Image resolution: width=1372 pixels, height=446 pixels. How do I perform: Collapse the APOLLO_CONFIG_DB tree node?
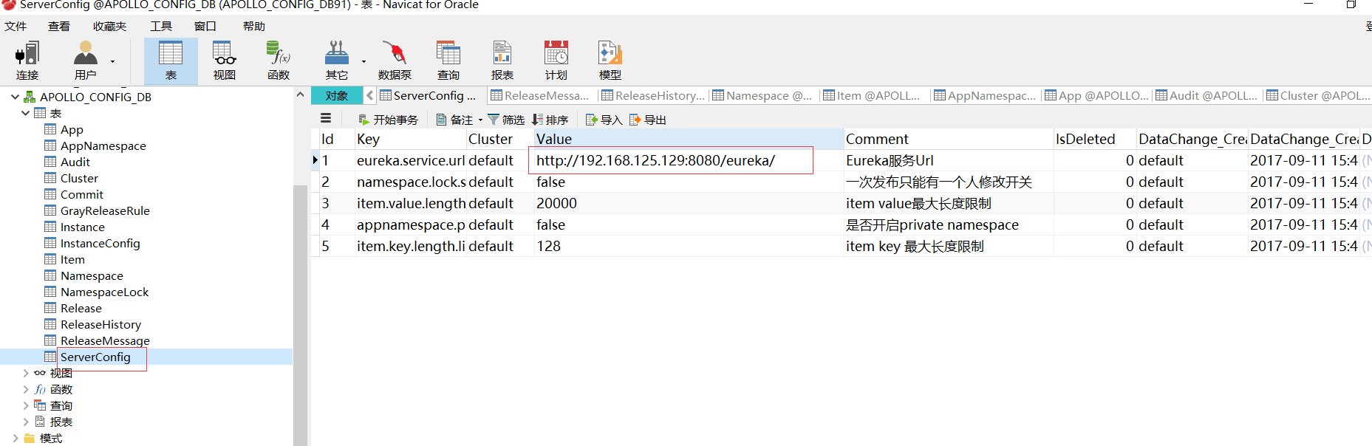pyautogui.click(x=15, y=97)
